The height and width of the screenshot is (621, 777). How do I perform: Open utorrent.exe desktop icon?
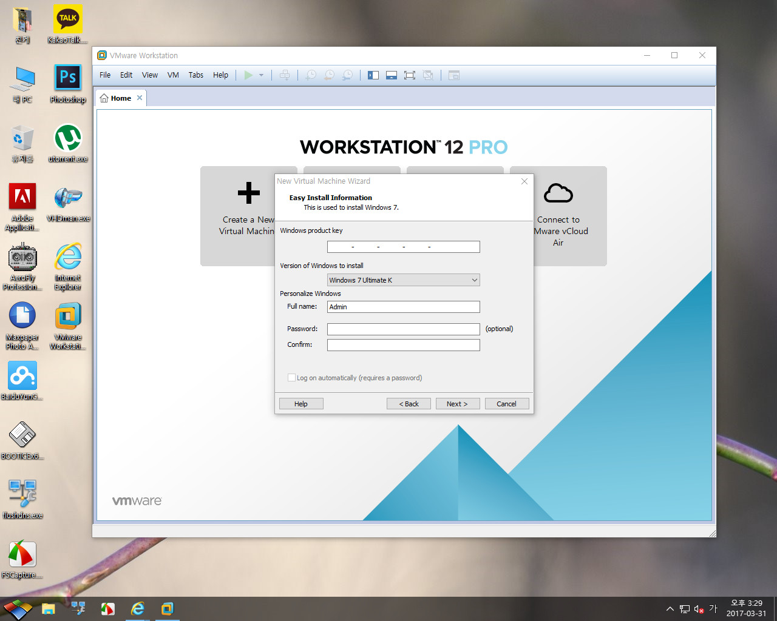(67, 143)
